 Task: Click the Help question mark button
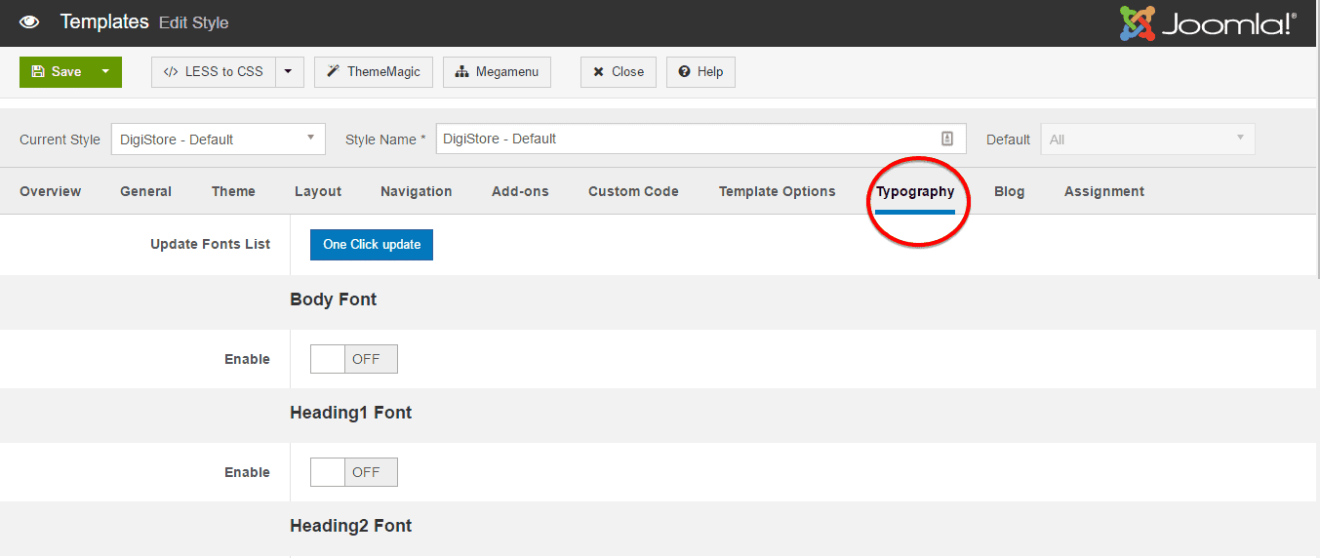pos(700,71)
